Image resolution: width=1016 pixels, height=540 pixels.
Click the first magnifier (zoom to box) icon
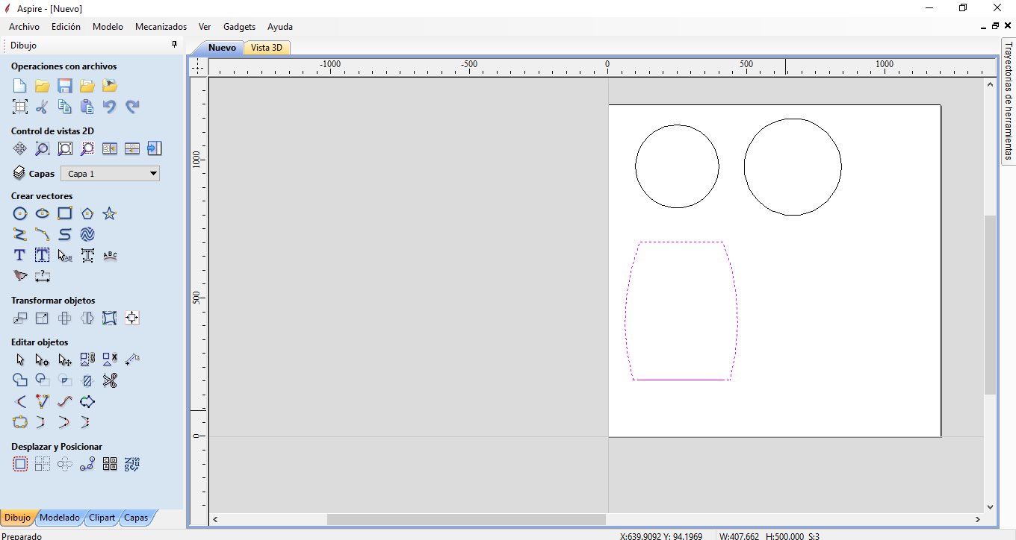tap(43, 148)
